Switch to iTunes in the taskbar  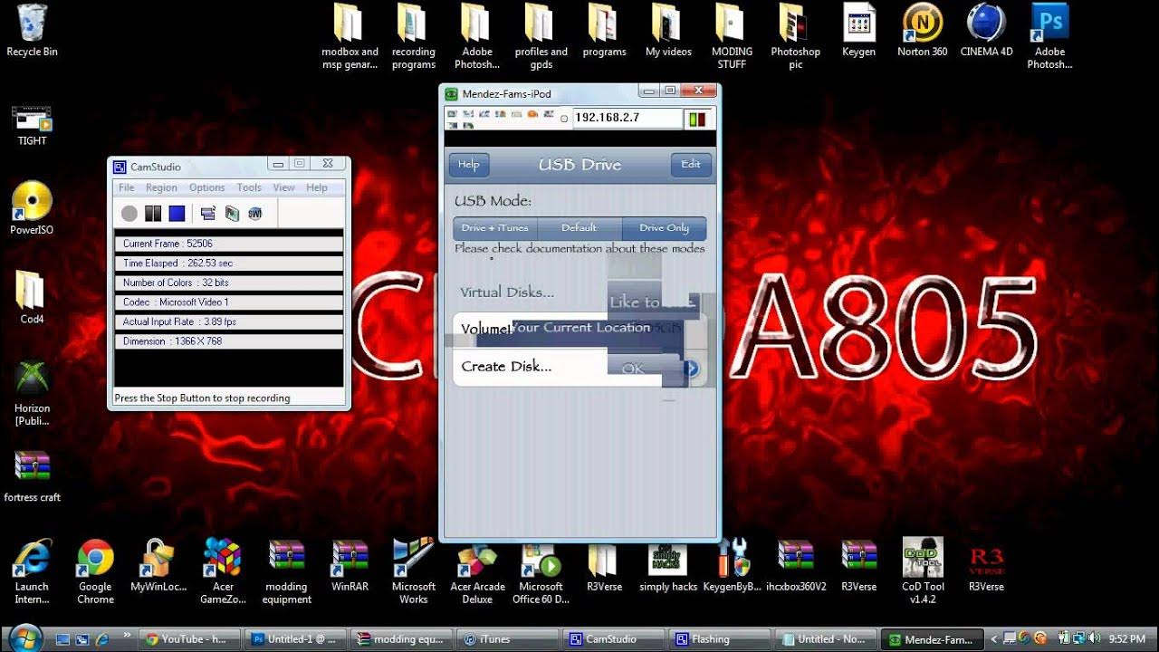click(507, 639)
